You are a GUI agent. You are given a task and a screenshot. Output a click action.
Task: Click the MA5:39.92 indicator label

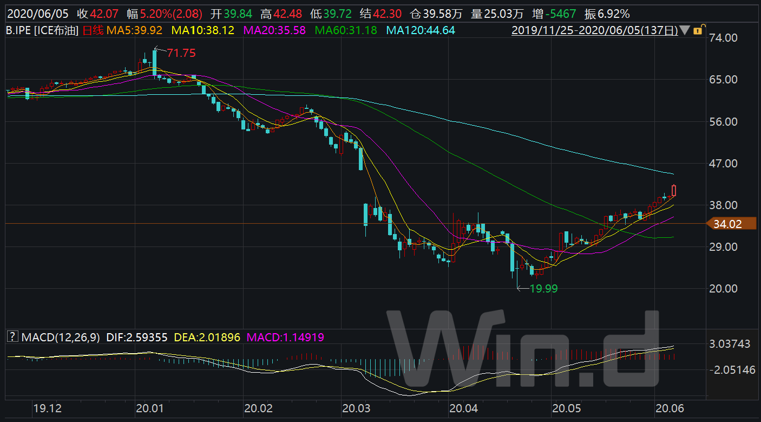[x=134, y=31]
